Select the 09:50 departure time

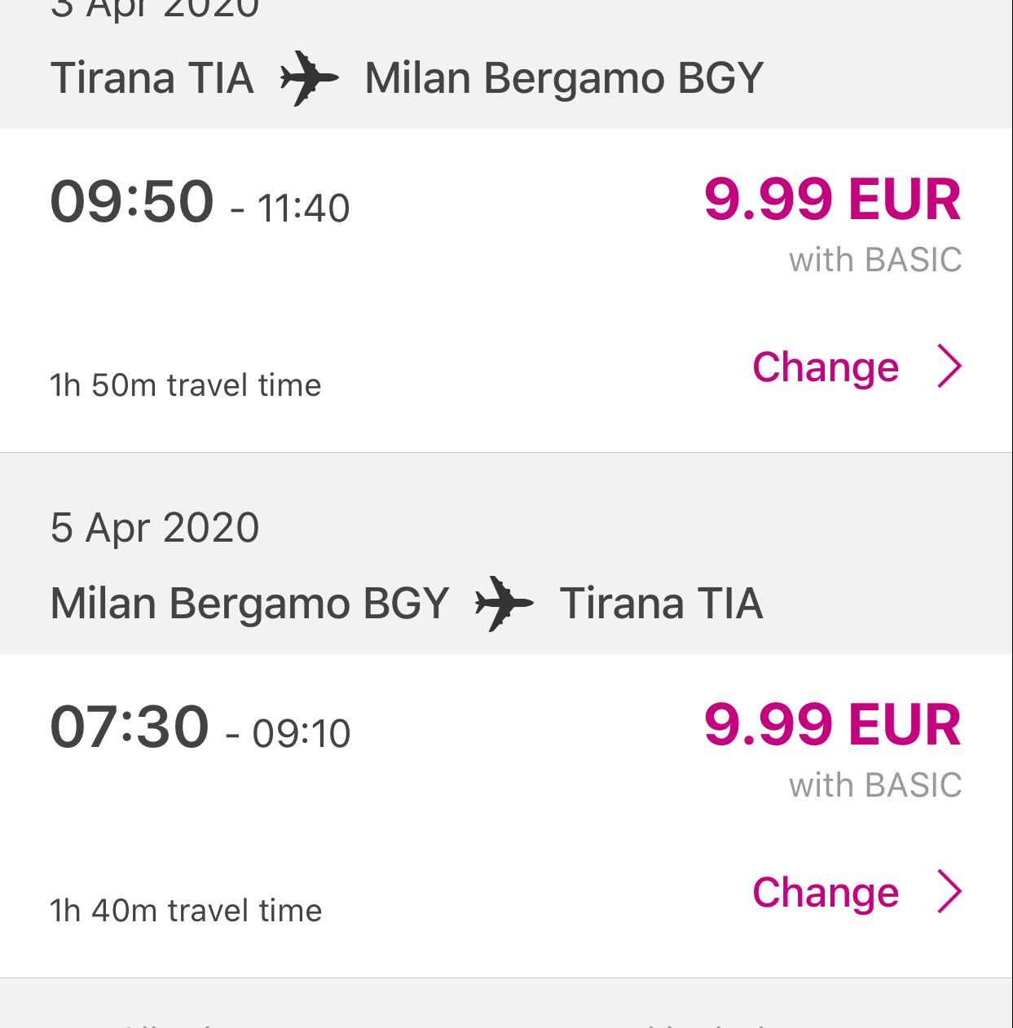[132, 201]
